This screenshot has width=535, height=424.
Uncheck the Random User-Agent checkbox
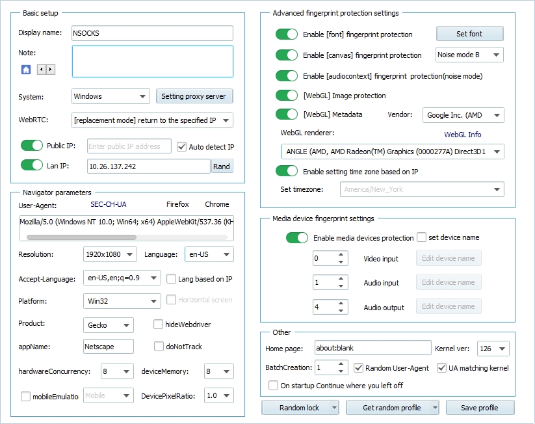tap(358, 367)
